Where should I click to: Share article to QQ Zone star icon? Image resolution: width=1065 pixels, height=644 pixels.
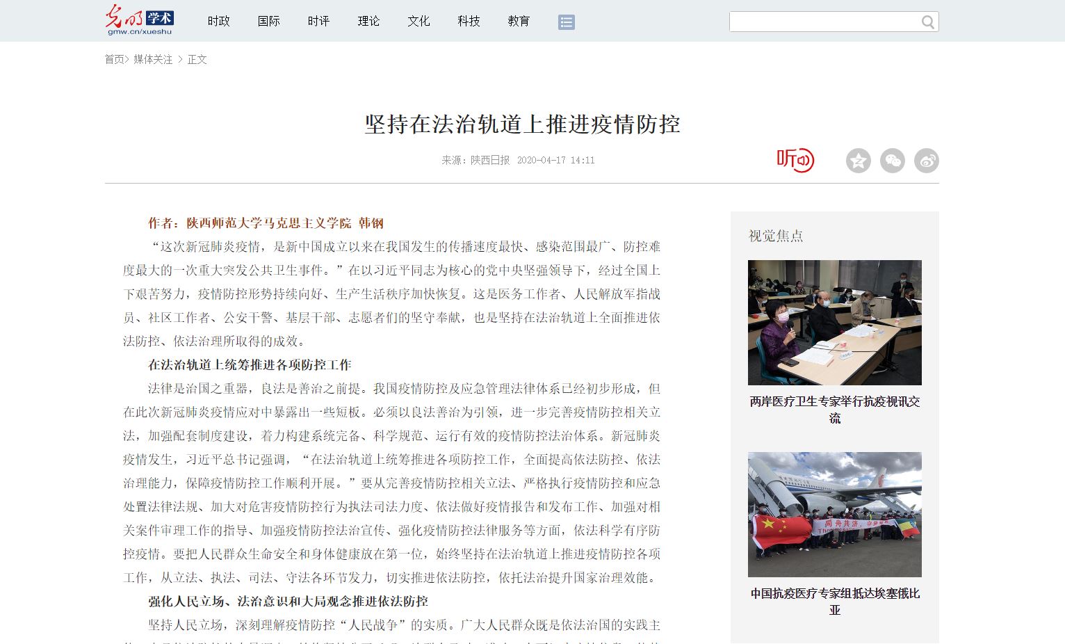(858, 161)
